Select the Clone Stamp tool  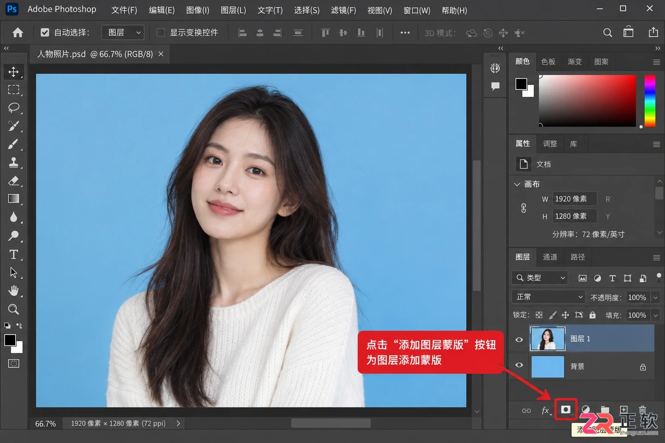[x=13, y=162]
